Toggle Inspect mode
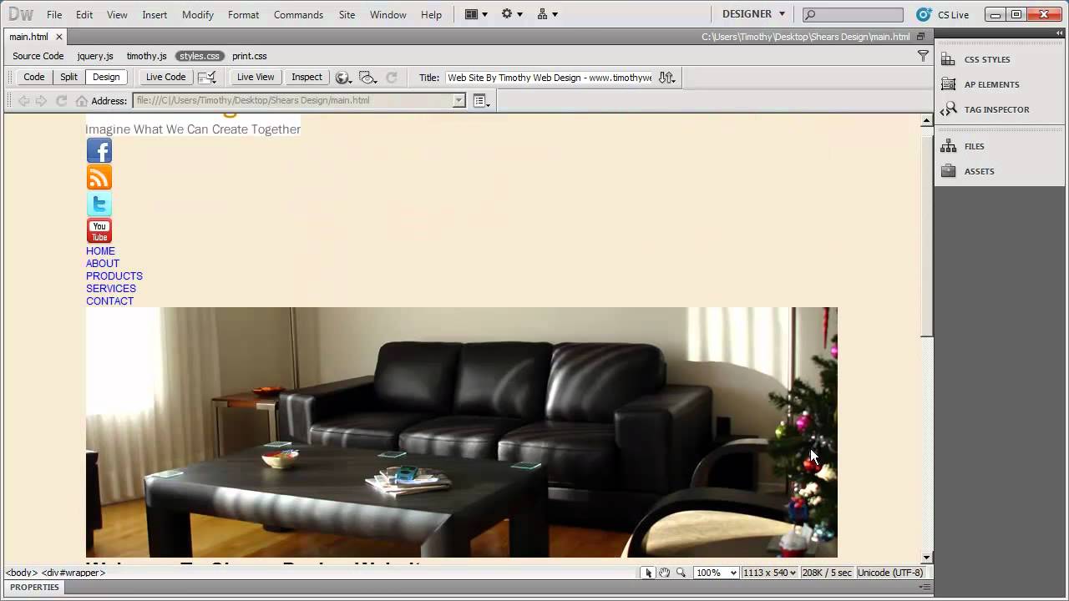 pos(307,77)
